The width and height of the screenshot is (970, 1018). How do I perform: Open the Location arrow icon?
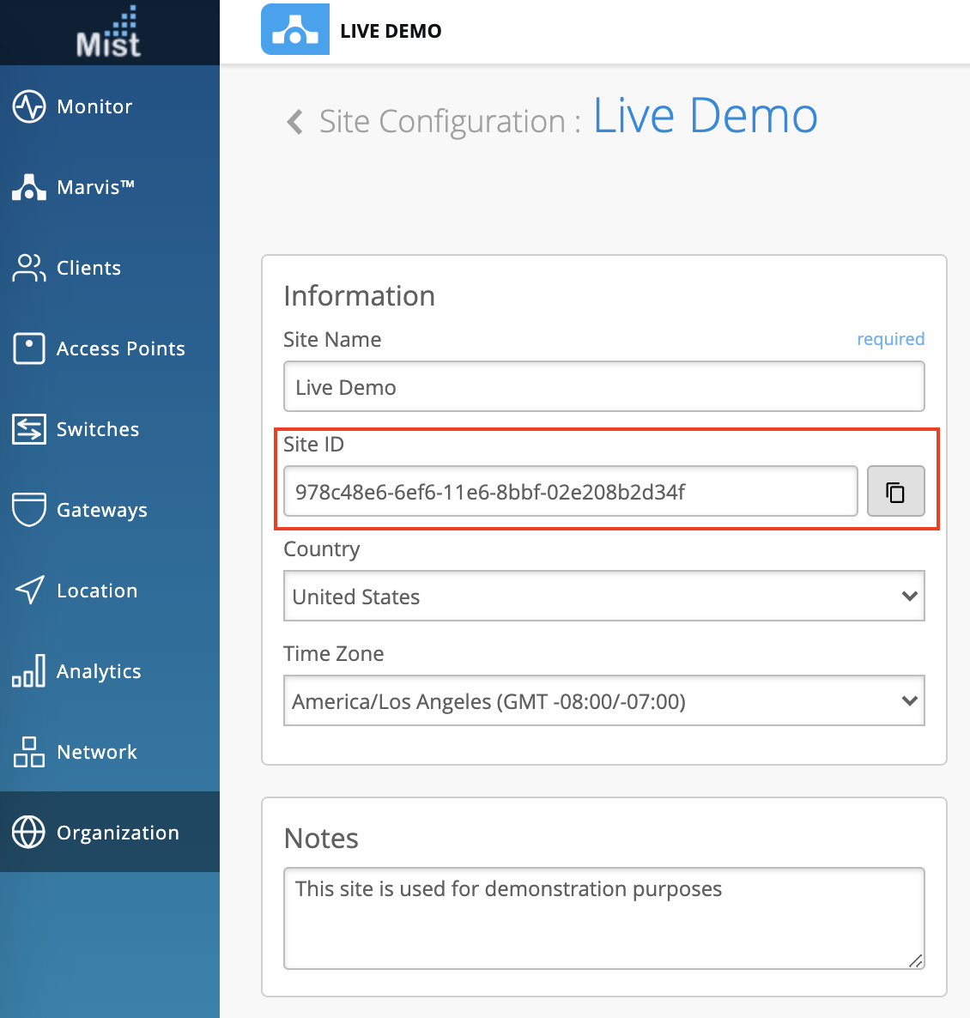(29, 591)
